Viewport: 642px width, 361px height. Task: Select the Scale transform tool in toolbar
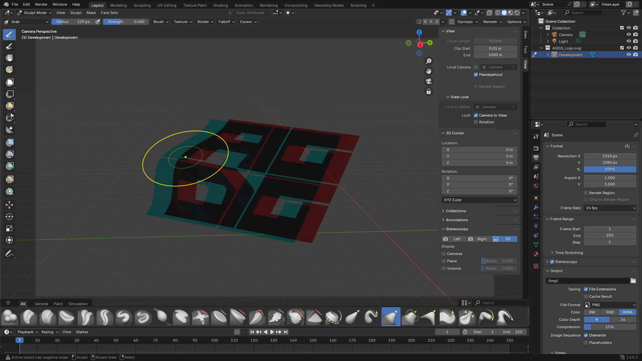pos(9,228)
